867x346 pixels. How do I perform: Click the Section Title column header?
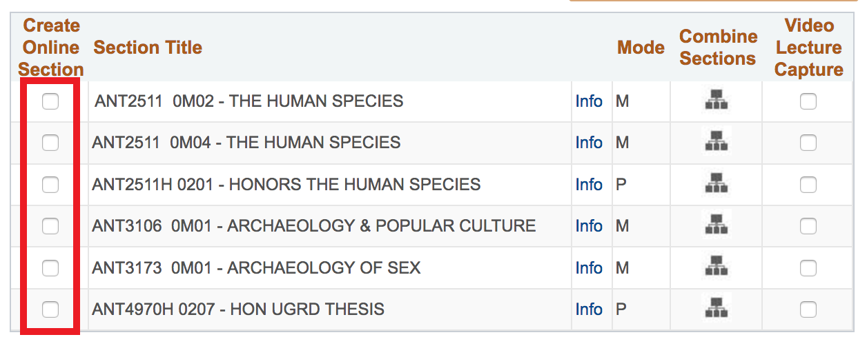[148, 48]
